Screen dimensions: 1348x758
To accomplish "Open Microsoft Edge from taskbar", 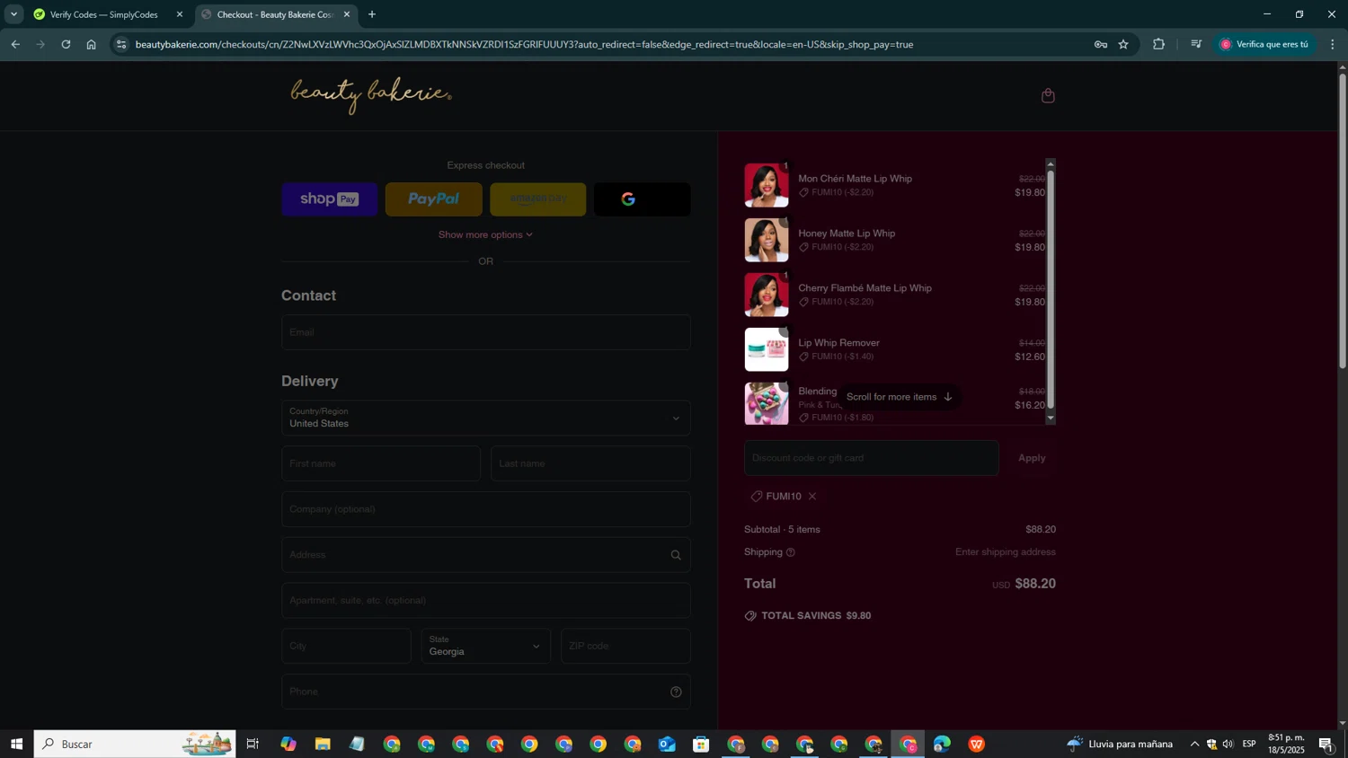I will tap(942, 744).
